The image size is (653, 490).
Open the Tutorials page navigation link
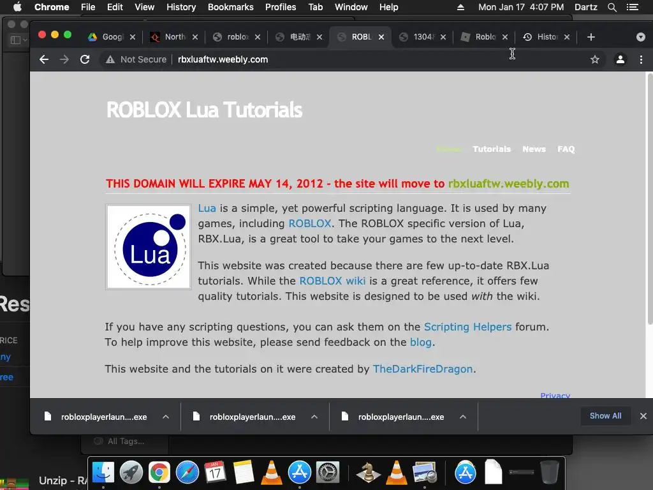(492, 149)
